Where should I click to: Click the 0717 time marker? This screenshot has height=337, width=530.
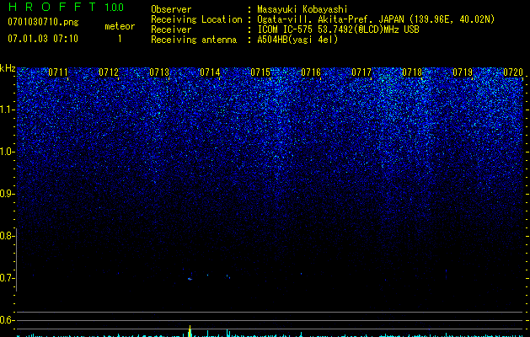coord(361,72)
